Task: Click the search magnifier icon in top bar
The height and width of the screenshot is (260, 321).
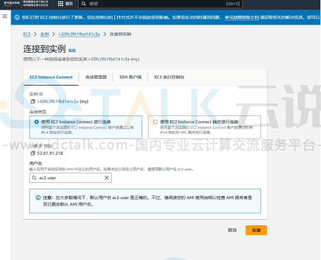Action: click(83, 4)
